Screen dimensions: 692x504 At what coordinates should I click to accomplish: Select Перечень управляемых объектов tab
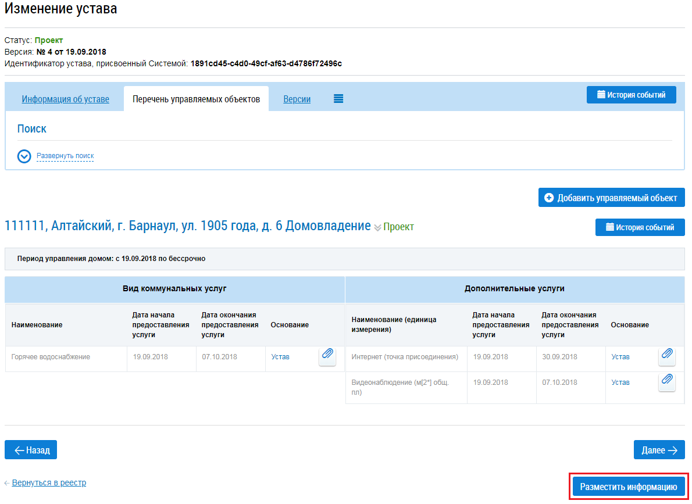coord(196,99)
